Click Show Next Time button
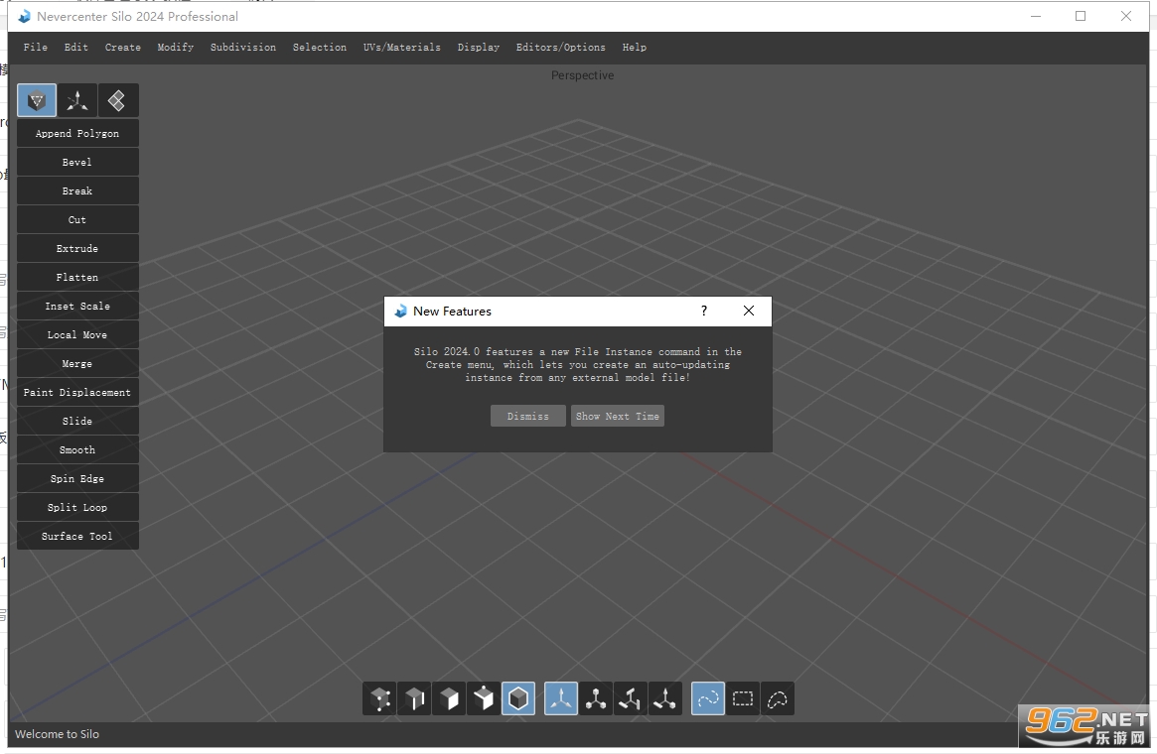Viewport: 1157px width, 754px height. click(x=618, y=416)
